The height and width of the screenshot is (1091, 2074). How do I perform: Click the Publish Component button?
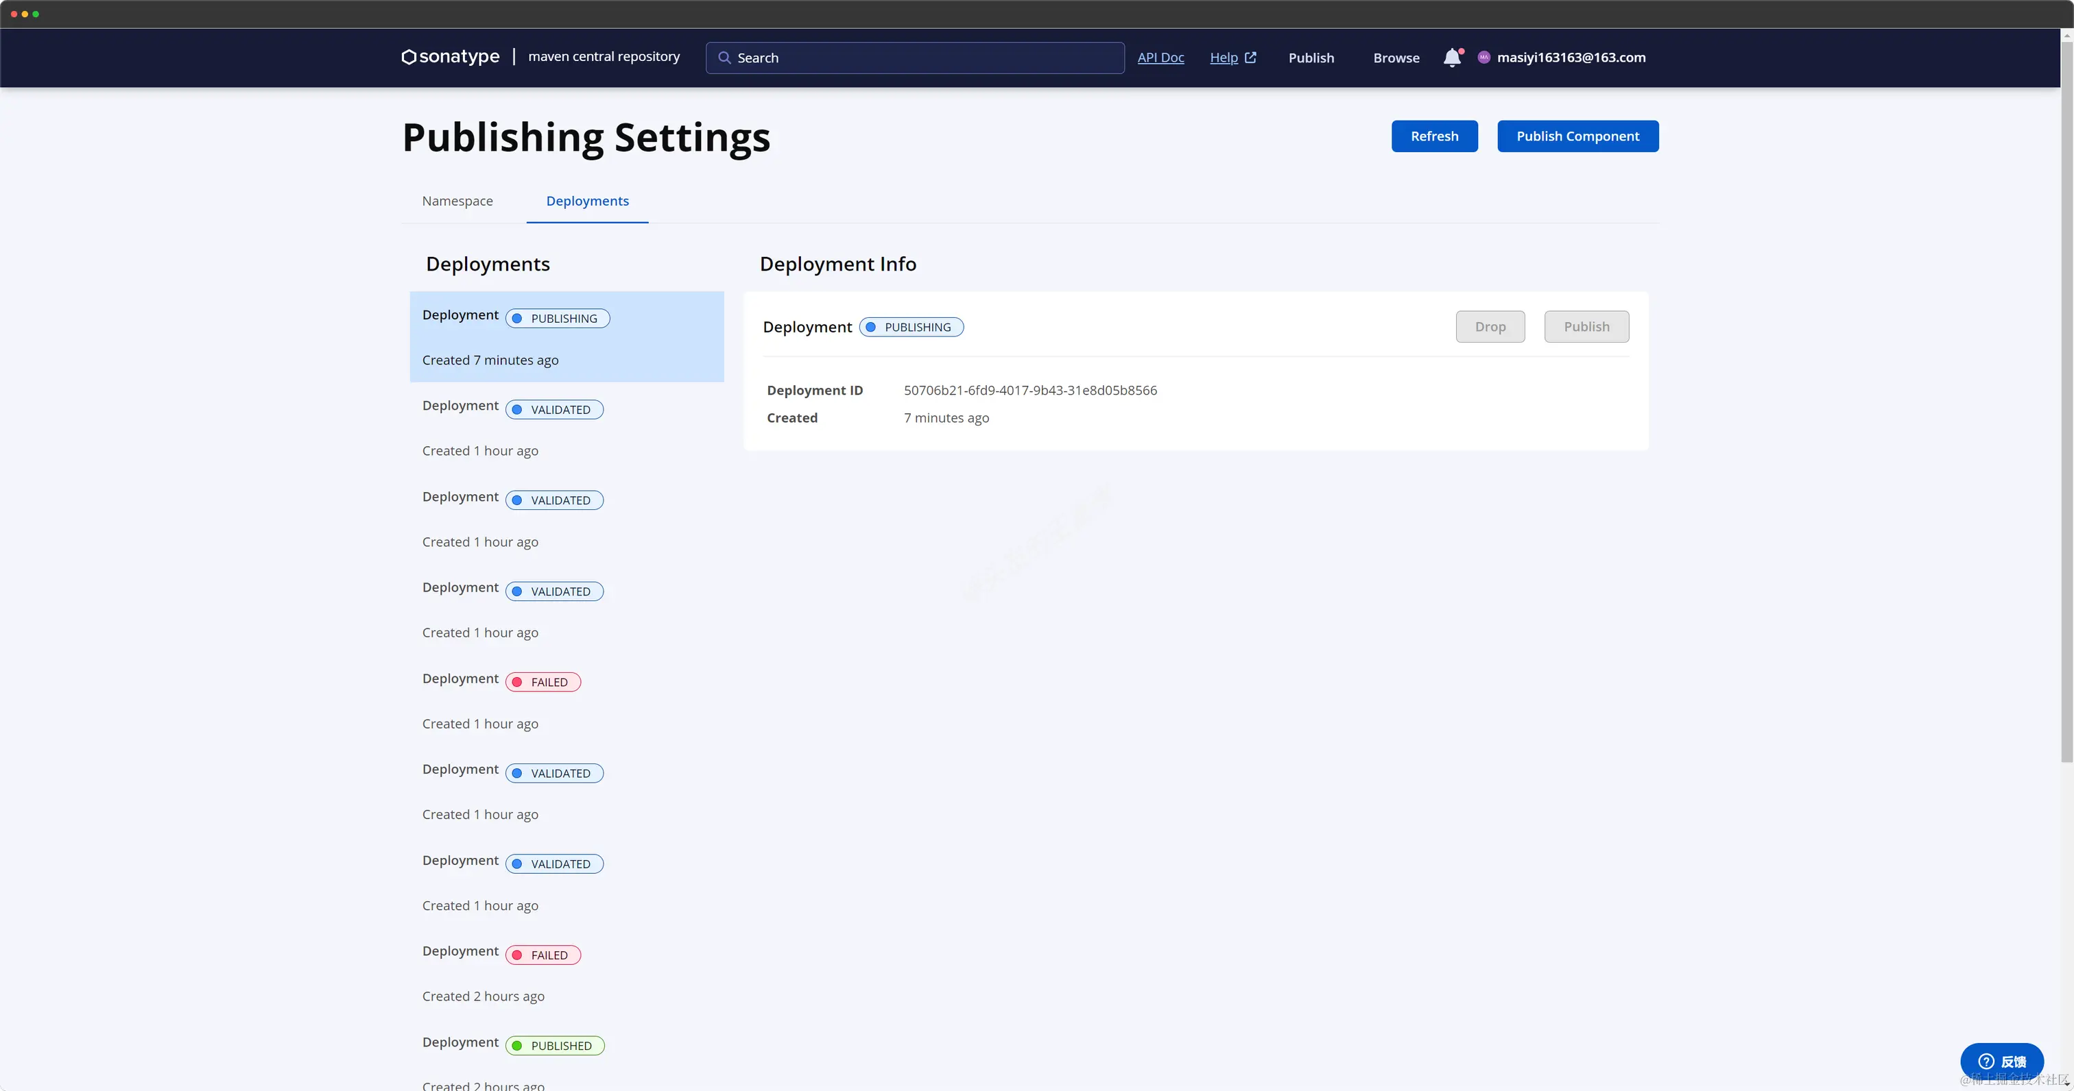[1577, 136]
